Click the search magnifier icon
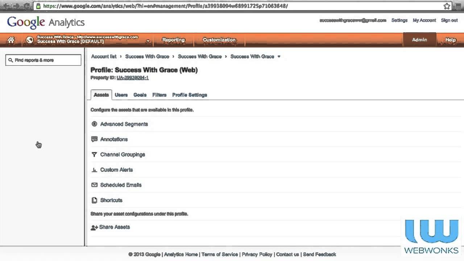The height and width of the screenshot is (261, 464). (x=11, y=60)
